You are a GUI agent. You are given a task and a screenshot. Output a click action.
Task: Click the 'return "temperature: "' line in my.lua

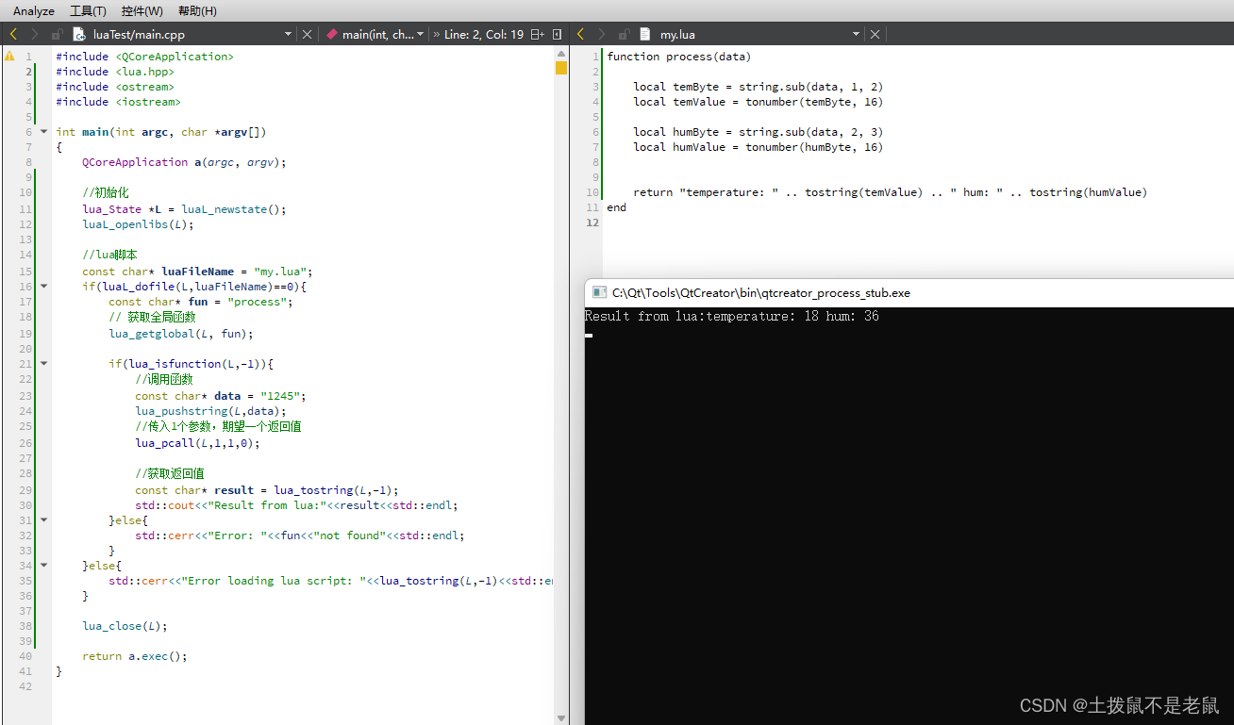(x=891, y=192)
